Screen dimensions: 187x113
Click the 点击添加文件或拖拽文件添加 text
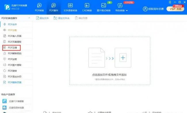pos(109,75)
